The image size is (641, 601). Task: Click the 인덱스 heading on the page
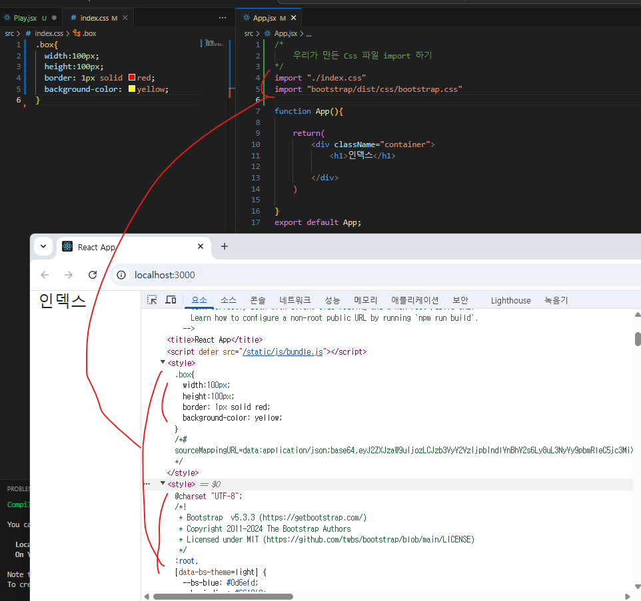point(63,301)
